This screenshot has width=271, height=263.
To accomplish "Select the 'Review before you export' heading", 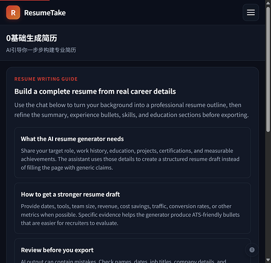I will tap(57, 250).
